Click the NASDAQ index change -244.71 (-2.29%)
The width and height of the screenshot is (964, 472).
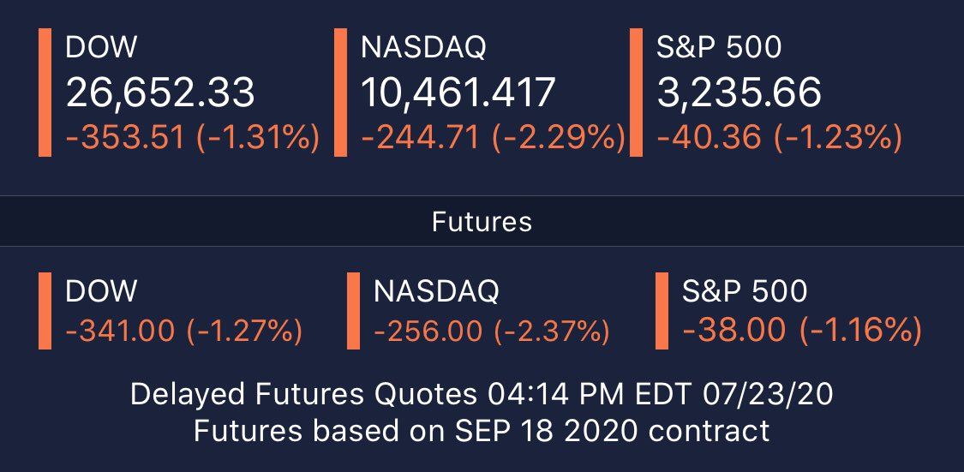(492, 137)
